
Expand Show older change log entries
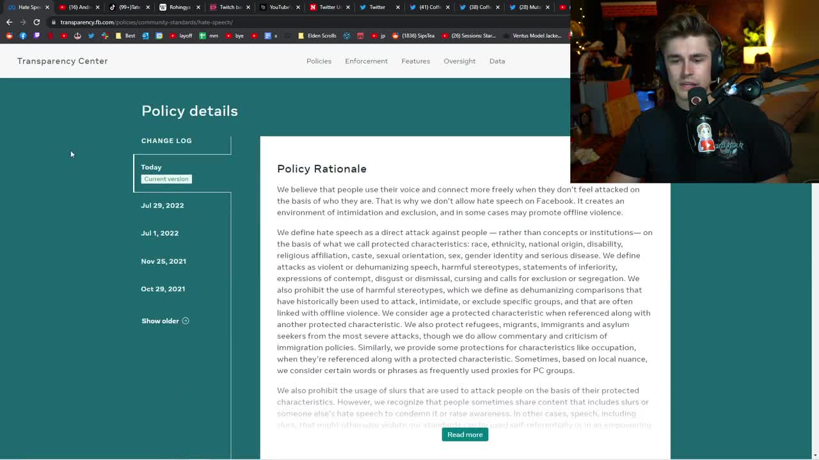[165, 321]
